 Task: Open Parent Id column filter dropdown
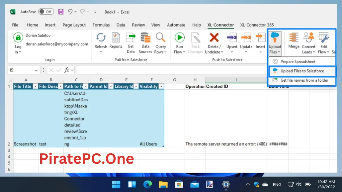pos(111,86)
